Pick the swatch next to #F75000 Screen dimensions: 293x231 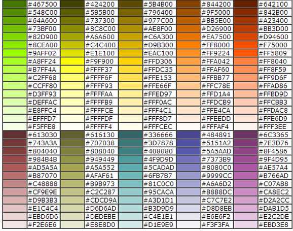[x=246, y=45]
